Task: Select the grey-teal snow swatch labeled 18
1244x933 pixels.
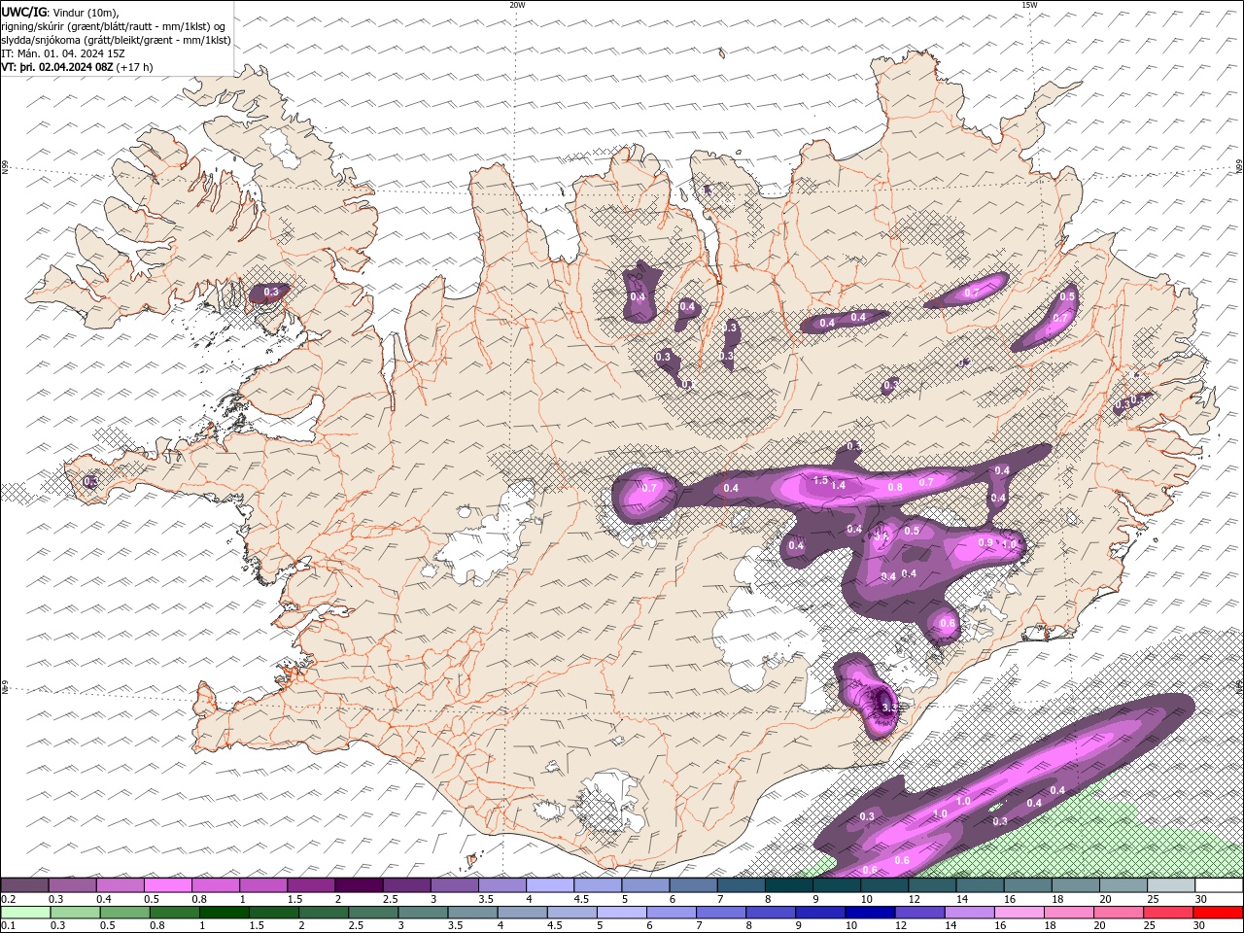Action: pyautogui.click(x=1076, y=885)
